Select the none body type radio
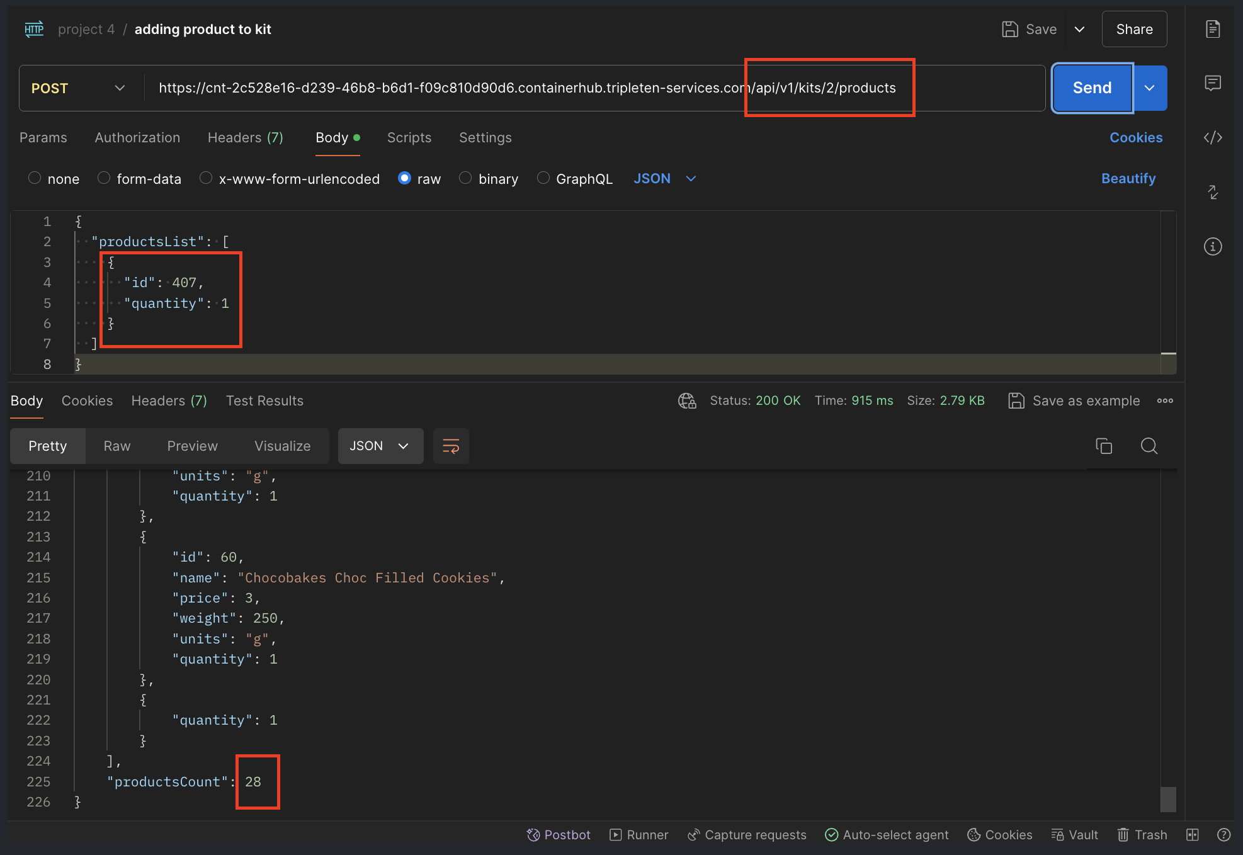1243x855 pixels. [35, 178]
